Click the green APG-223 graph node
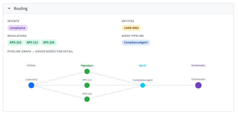This screenshot has height=114, width=238. [87, 99]
